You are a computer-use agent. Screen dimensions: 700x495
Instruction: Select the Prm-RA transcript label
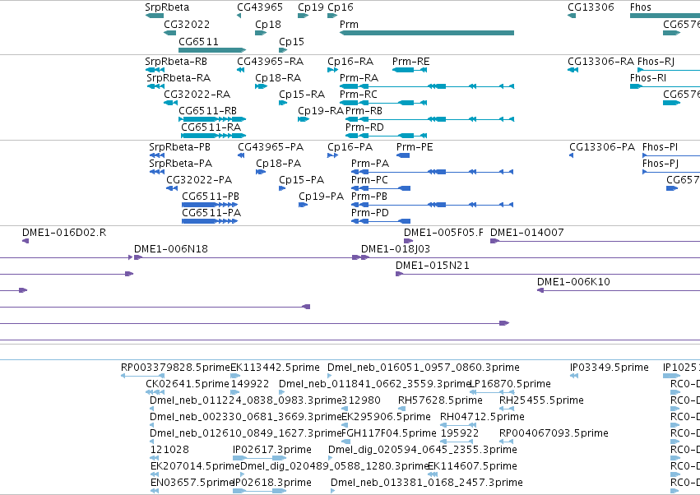359,77
